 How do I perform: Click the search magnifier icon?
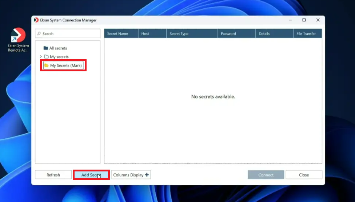coord(39,33)
